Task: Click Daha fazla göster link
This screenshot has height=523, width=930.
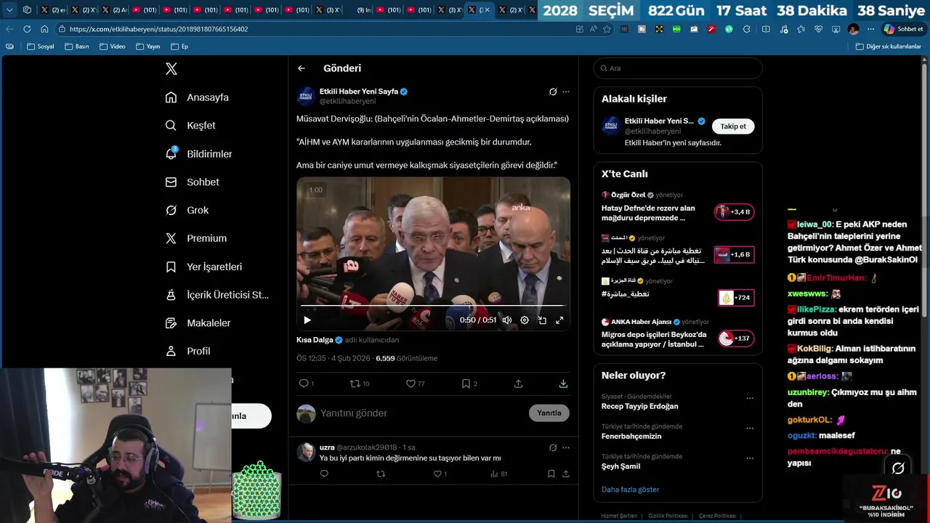Action: (630, 490)
